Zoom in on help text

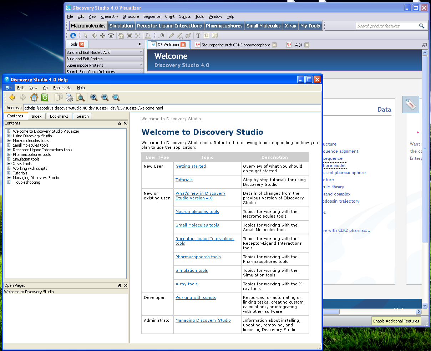[x=94, y=97]
